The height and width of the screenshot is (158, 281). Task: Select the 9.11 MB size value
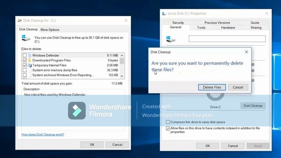coord(112,55)
